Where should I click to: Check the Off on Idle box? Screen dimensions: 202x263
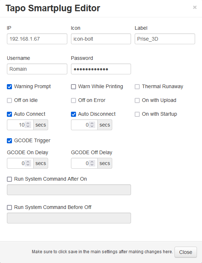click(x=9, y=100)
